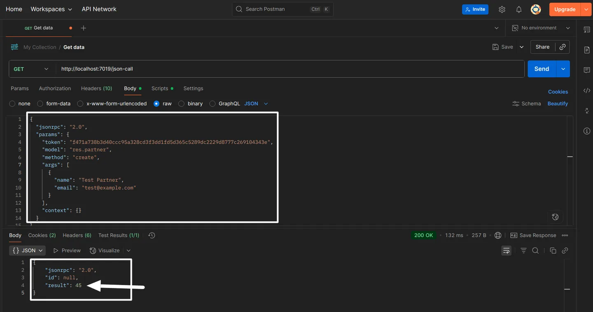Click the Schema icon button
The image size is (593, 312).
526,104
